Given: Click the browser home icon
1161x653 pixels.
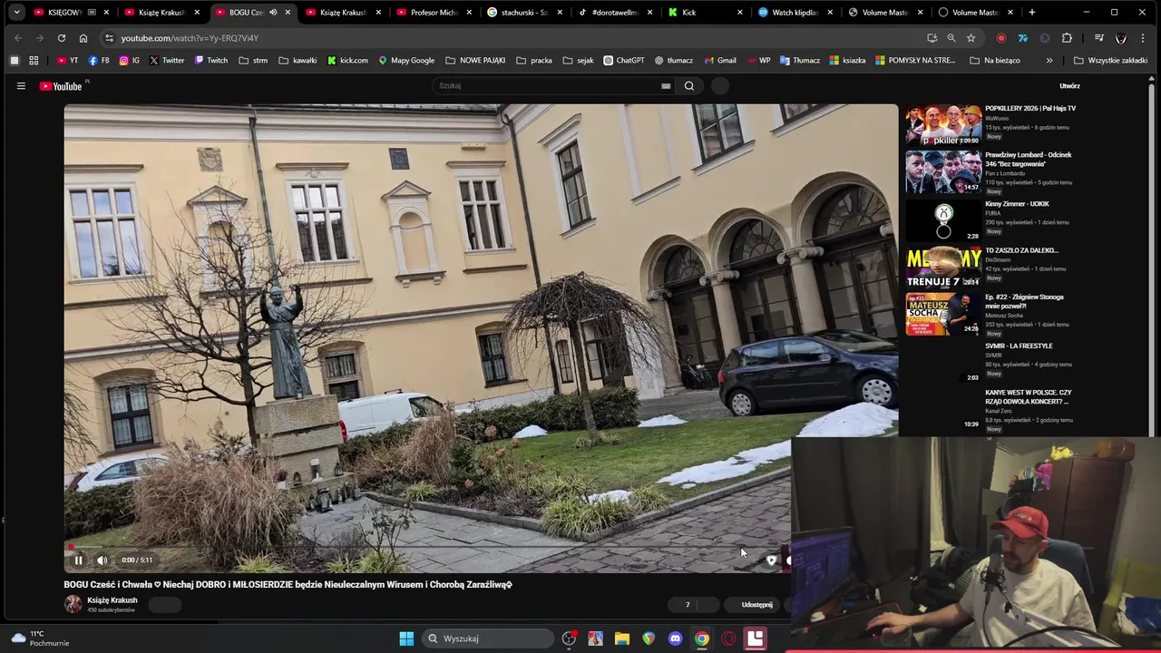Looking at the screenshot, I should (83, 38).
